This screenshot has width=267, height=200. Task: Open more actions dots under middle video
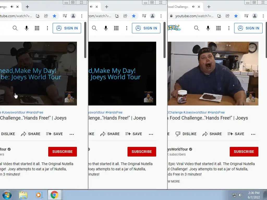coord(151,134)
